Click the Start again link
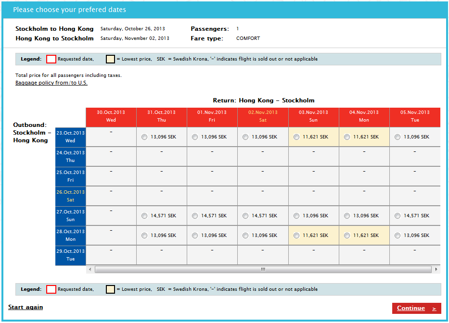 [x=26, y=307]
